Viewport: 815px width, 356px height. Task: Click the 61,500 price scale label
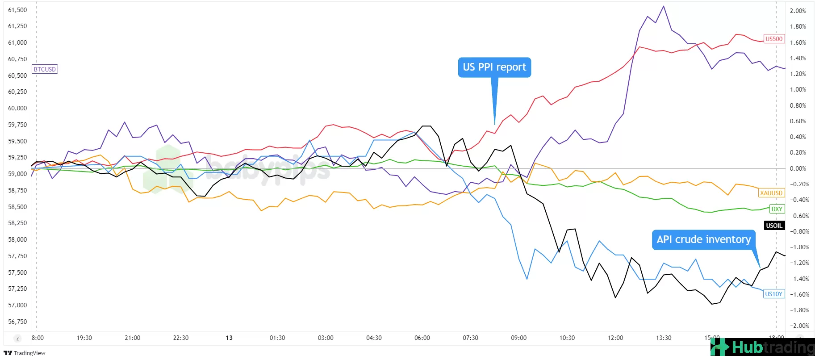(17, 10)
